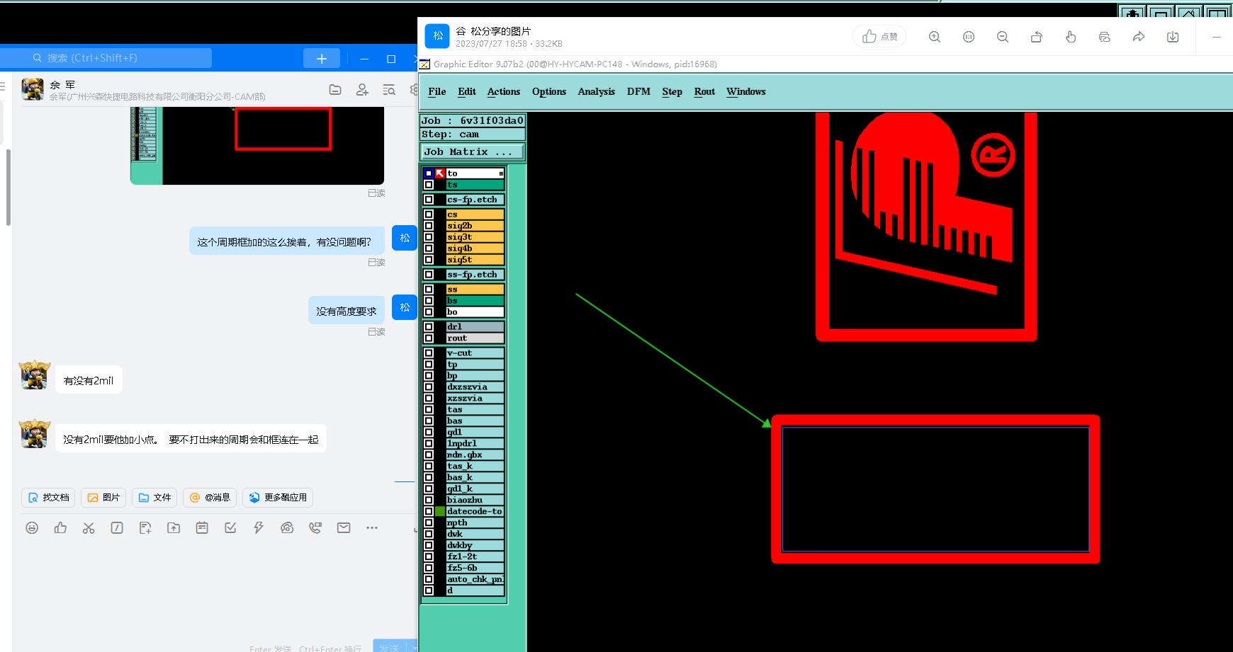Click the message 没有高度要求
The height and width of the screenshot is (652, 1233).
(x=347, y=311)
